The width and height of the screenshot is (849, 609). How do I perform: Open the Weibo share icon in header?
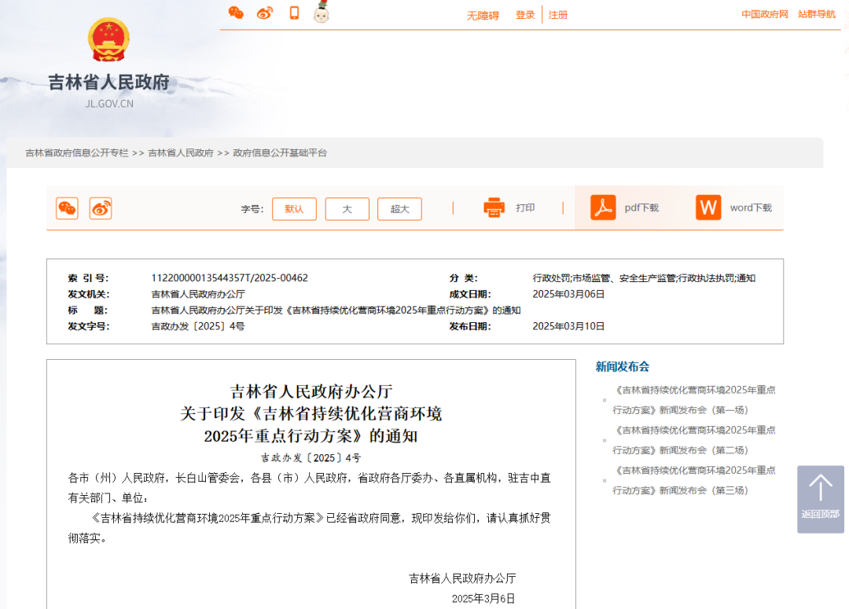pyautogui.click(x=264, y=13)
